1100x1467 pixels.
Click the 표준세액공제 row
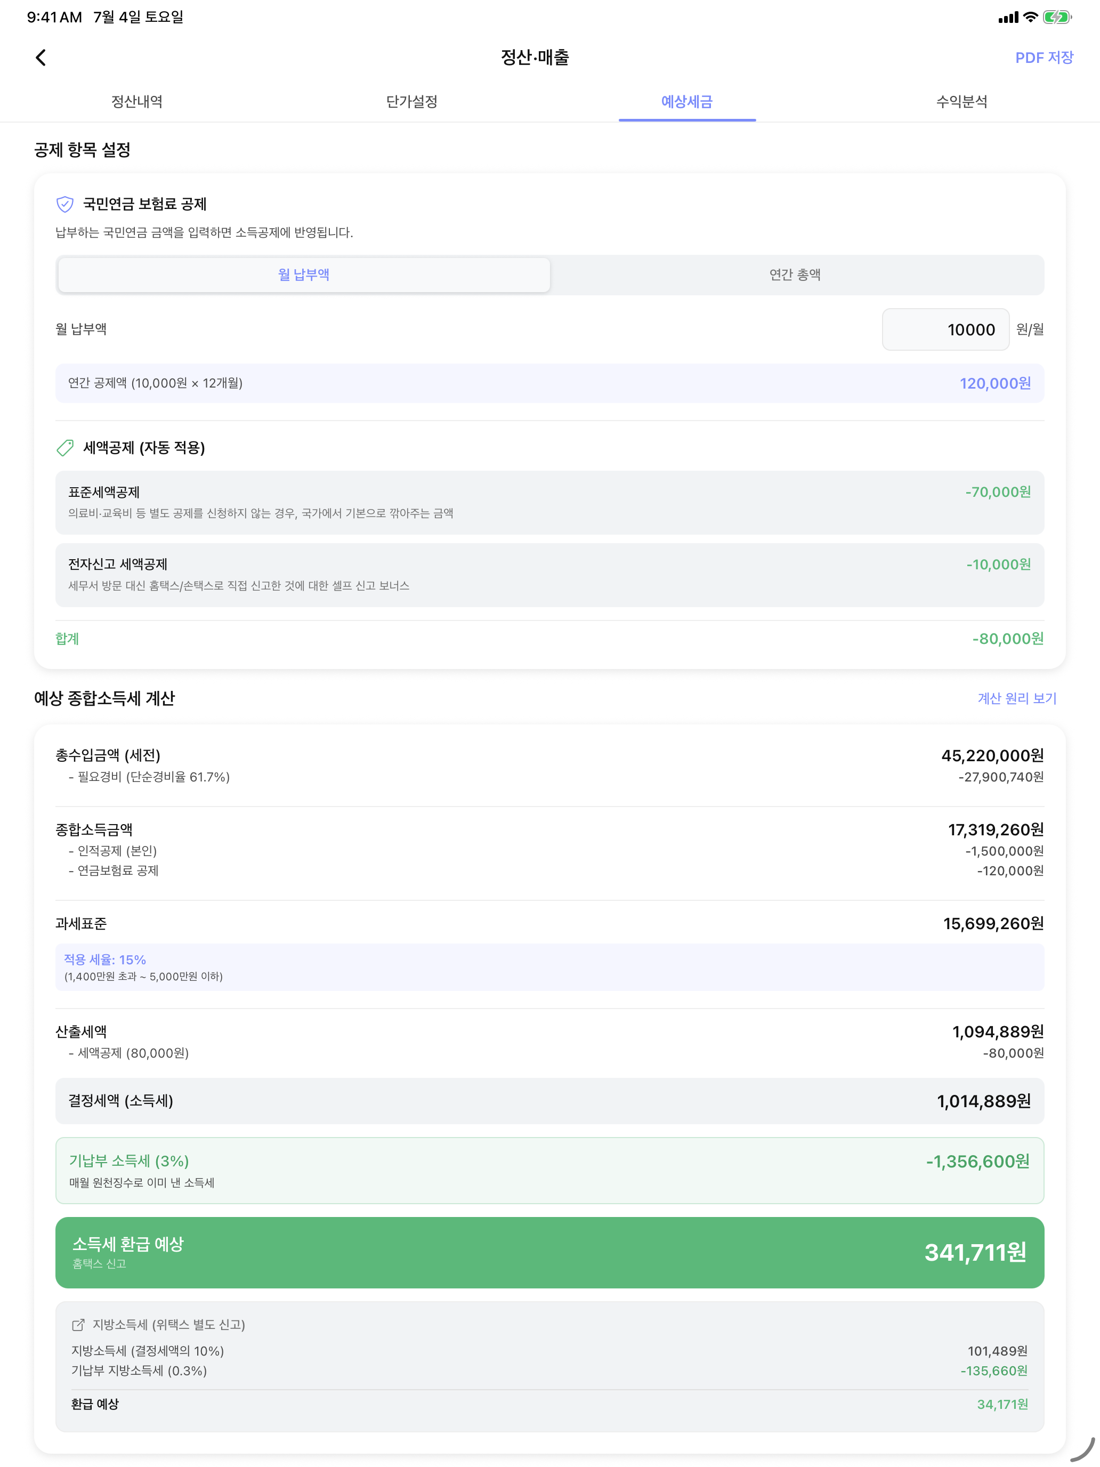tap(549, 503)
